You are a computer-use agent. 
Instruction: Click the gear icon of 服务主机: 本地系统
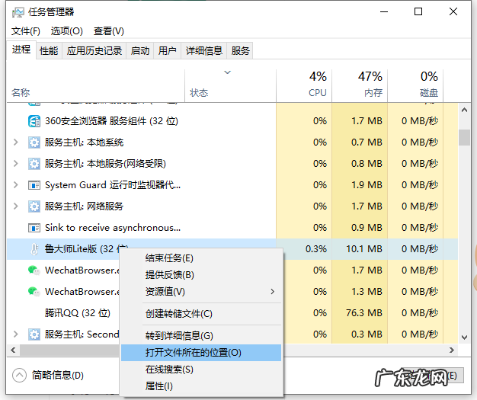point(34,142)
